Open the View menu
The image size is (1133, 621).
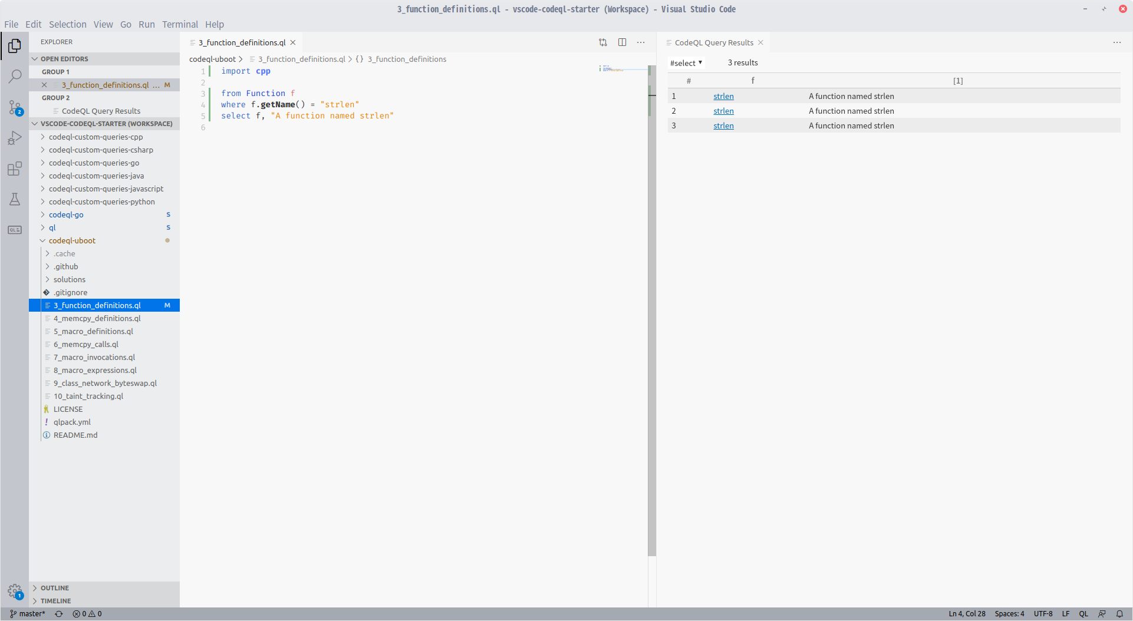(x=103, y=24)
